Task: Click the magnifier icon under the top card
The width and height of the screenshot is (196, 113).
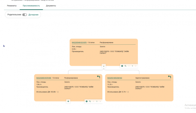Action: tap(126, 66)
